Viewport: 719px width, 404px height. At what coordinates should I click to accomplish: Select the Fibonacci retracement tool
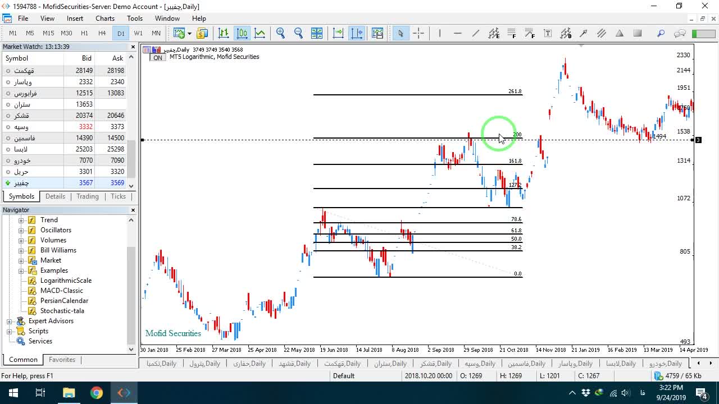coord(512,33)
